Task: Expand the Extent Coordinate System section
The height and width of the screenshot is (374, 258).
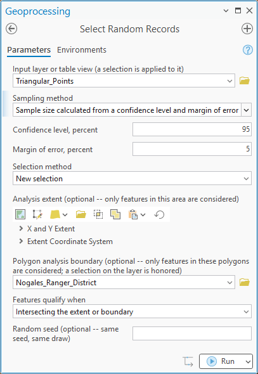Action: (21, 242)
